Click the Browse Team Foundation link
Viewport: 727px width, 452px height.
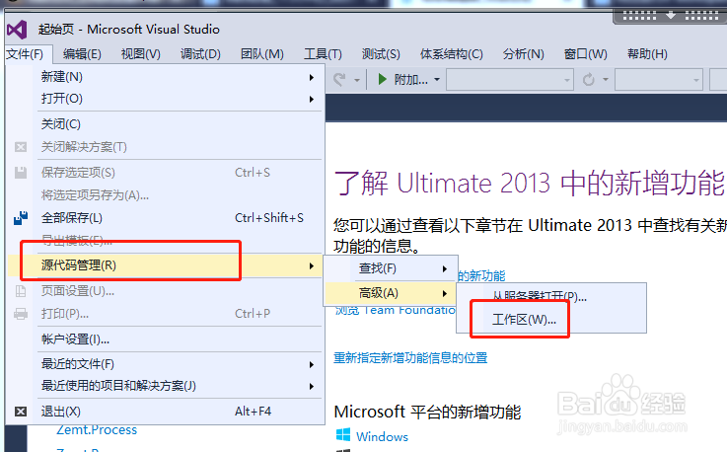point(395,310)
